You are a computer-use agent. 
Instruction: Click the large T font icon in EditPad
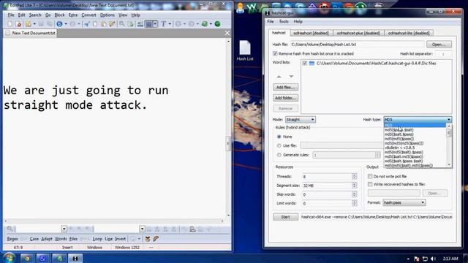pyautogui.click(x=163, y=24)
